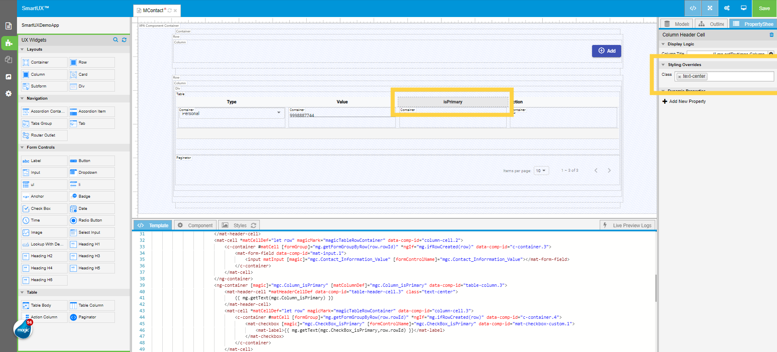Select the Tabs Group widget
The height and width of the screenshot is (352, 777).
point(44,124)
